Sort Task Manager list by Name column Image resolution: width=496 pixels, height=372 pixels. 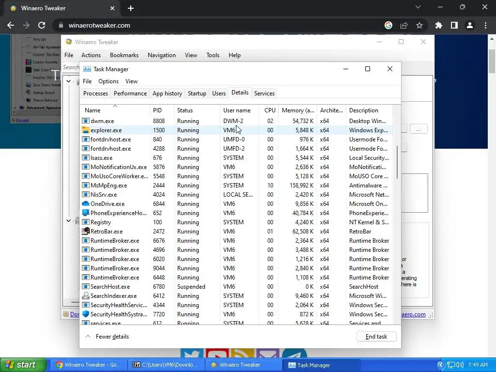point(115,110)
